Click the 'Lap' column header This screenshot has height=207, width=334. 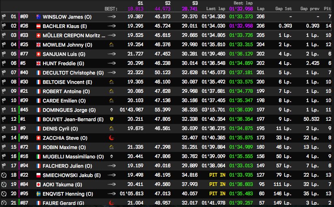(261, 9)
